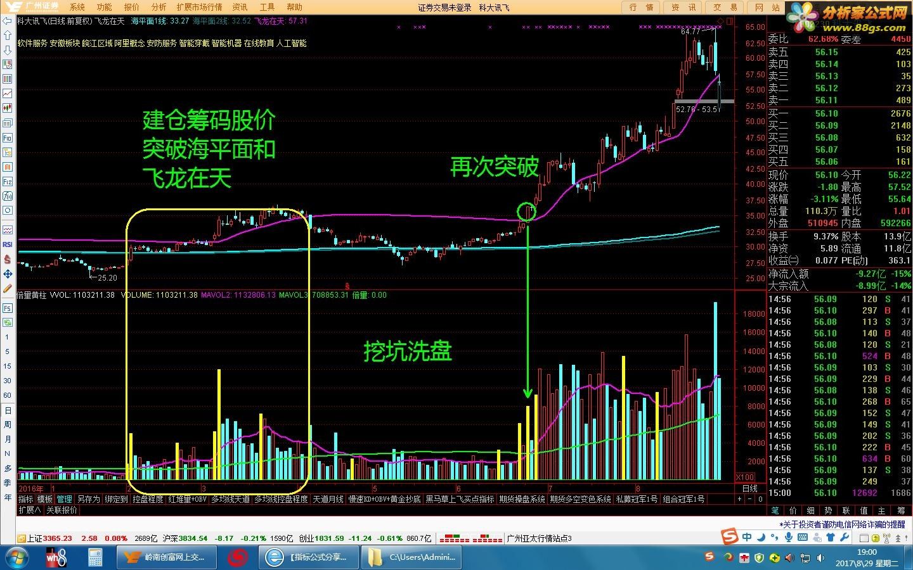Click the red dollar sign icon in sidebar
The height and width of the screenshot is (570, 913).
click(8, 259)
